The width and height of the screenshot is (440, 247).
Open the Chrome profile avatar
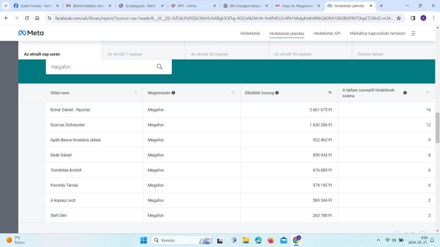(x=423, y=18)
